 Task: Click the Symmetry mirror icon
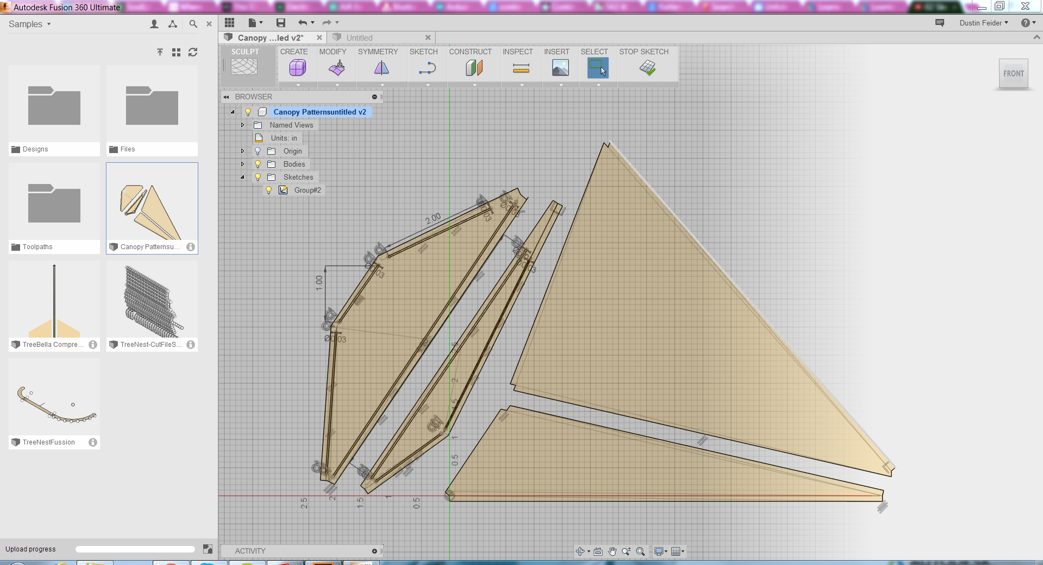coord(381,68)
